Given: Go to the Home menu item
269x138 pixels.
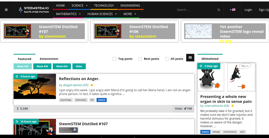Looking at the screenshot, I should (60, 5).
